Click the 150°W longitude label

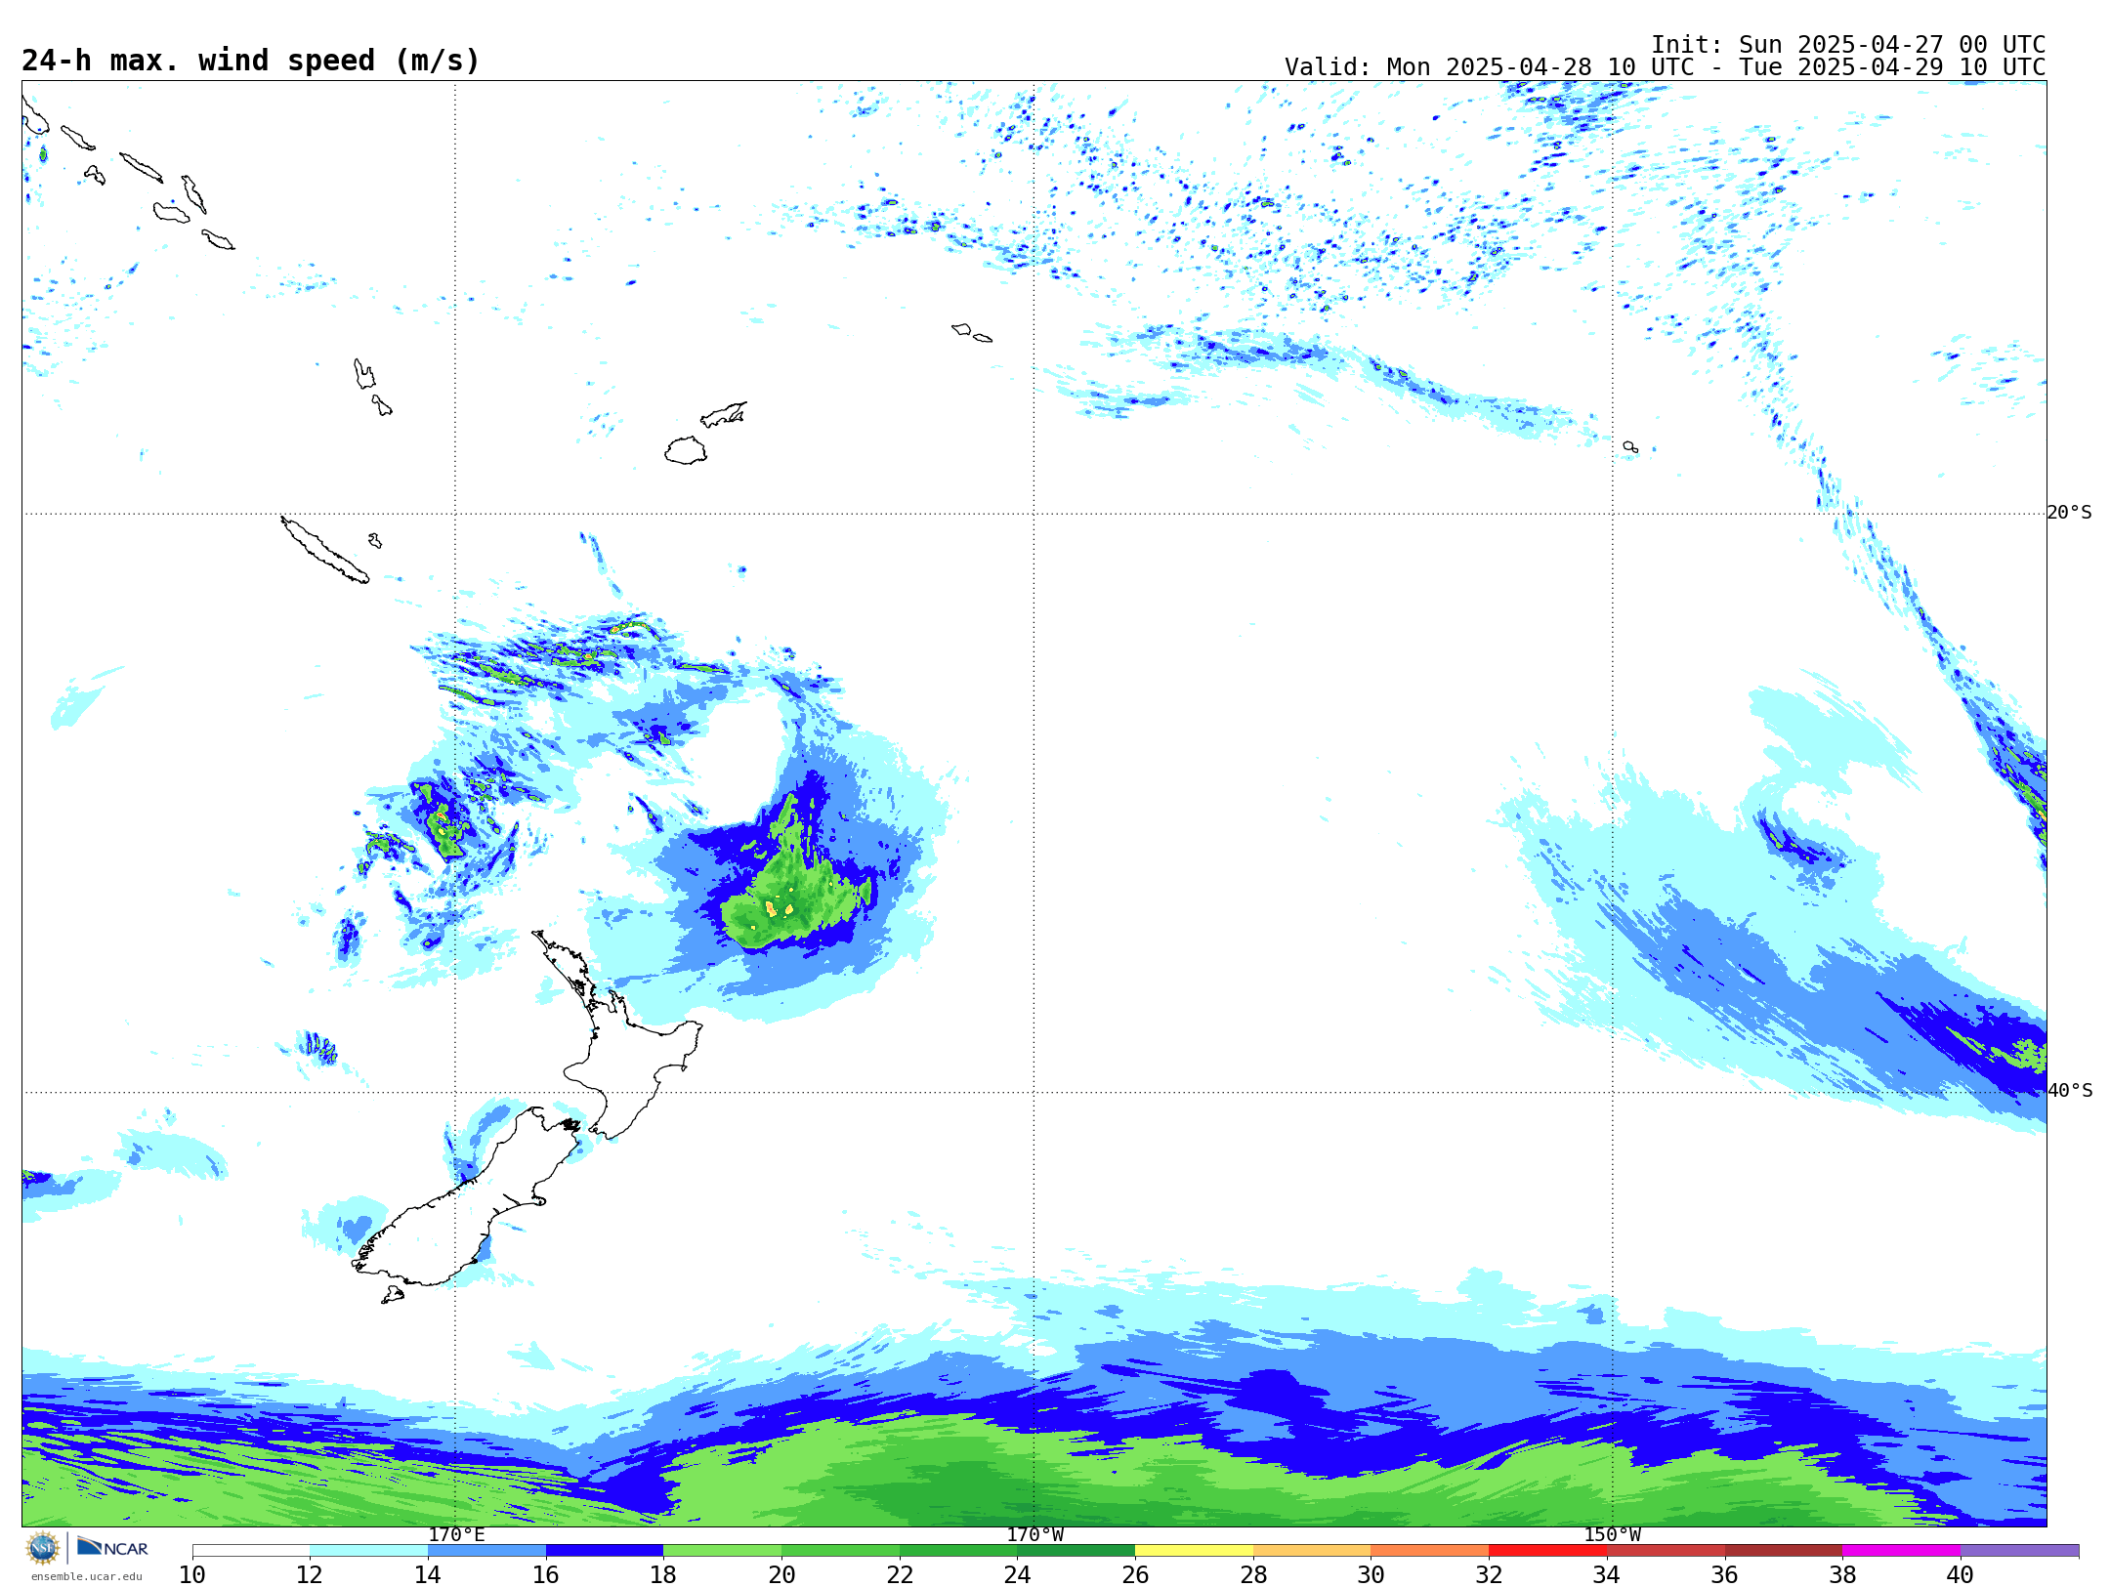[x=1612, y=1534]
